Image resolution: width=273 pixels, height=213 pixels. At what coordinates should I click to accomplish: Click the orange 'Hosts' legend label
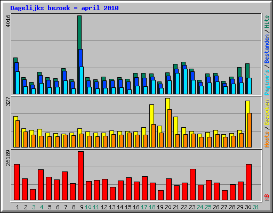[267, 140]
